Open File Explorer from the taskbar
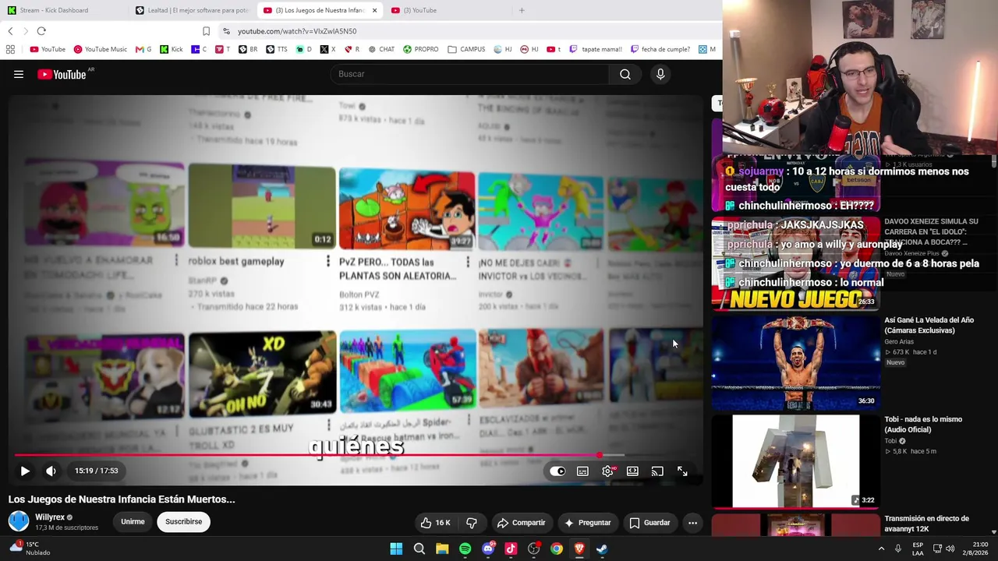 point(442,549)
